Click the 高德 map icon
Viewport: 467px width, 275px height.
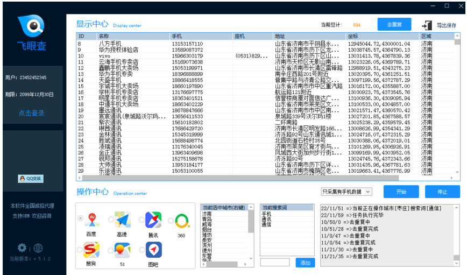pos(123,220)
